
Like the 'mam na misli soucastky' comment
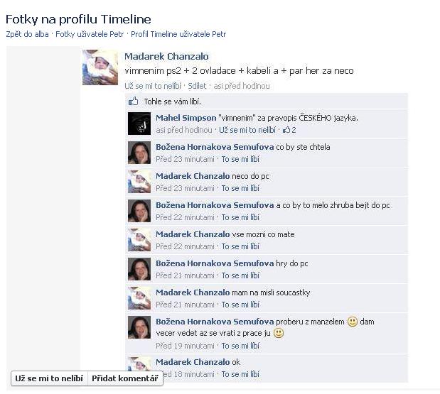click(240, 305)
